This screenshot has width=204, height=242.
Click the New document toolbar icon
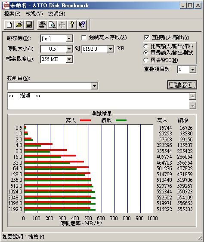click(9, 25)
